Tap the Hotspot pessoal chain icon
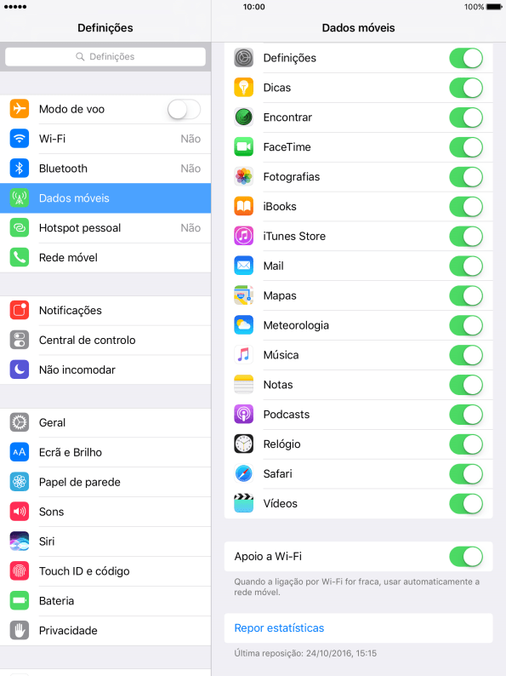Screen dimensions: 506x676 [20, 227]
